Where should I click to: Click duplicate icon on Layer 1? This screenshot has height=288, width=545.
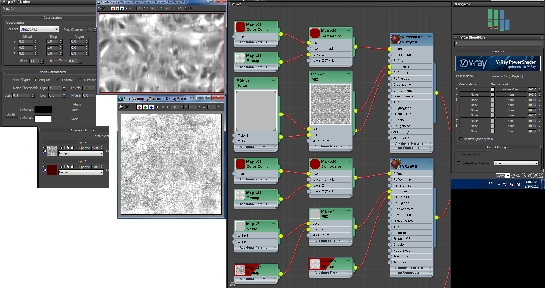pos(72,166)
